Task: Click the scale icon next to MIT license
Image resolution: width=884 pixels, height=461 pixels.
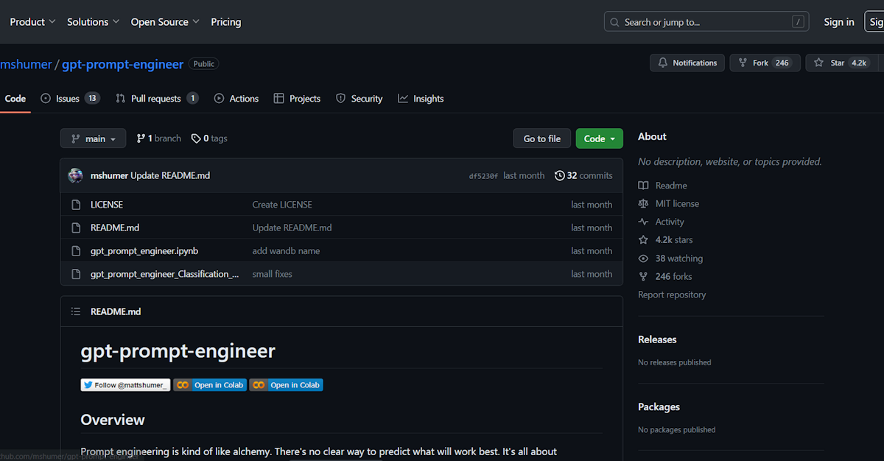Action: pyautogui.click(x=643, y=204)
